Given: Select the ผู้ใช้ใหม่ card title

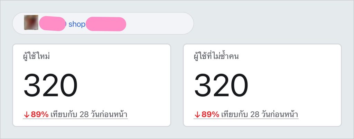Looking at the screenshot, I should point(36,56).
